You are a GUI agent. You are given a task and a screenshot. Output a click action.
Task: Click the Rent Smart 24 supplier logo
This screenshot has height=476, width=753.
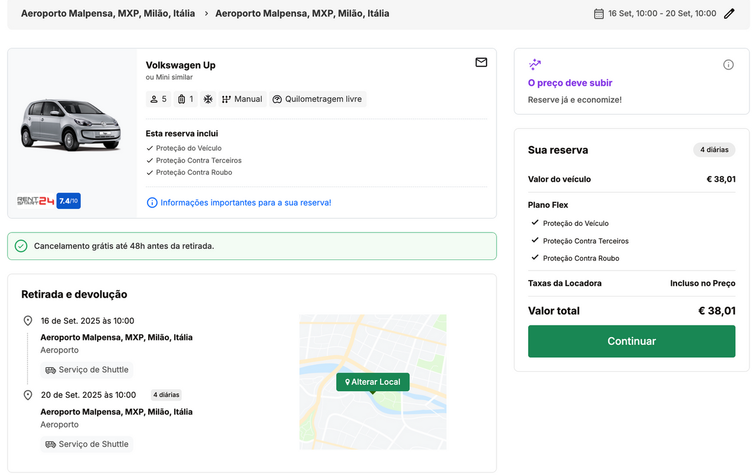coord(35,201)
